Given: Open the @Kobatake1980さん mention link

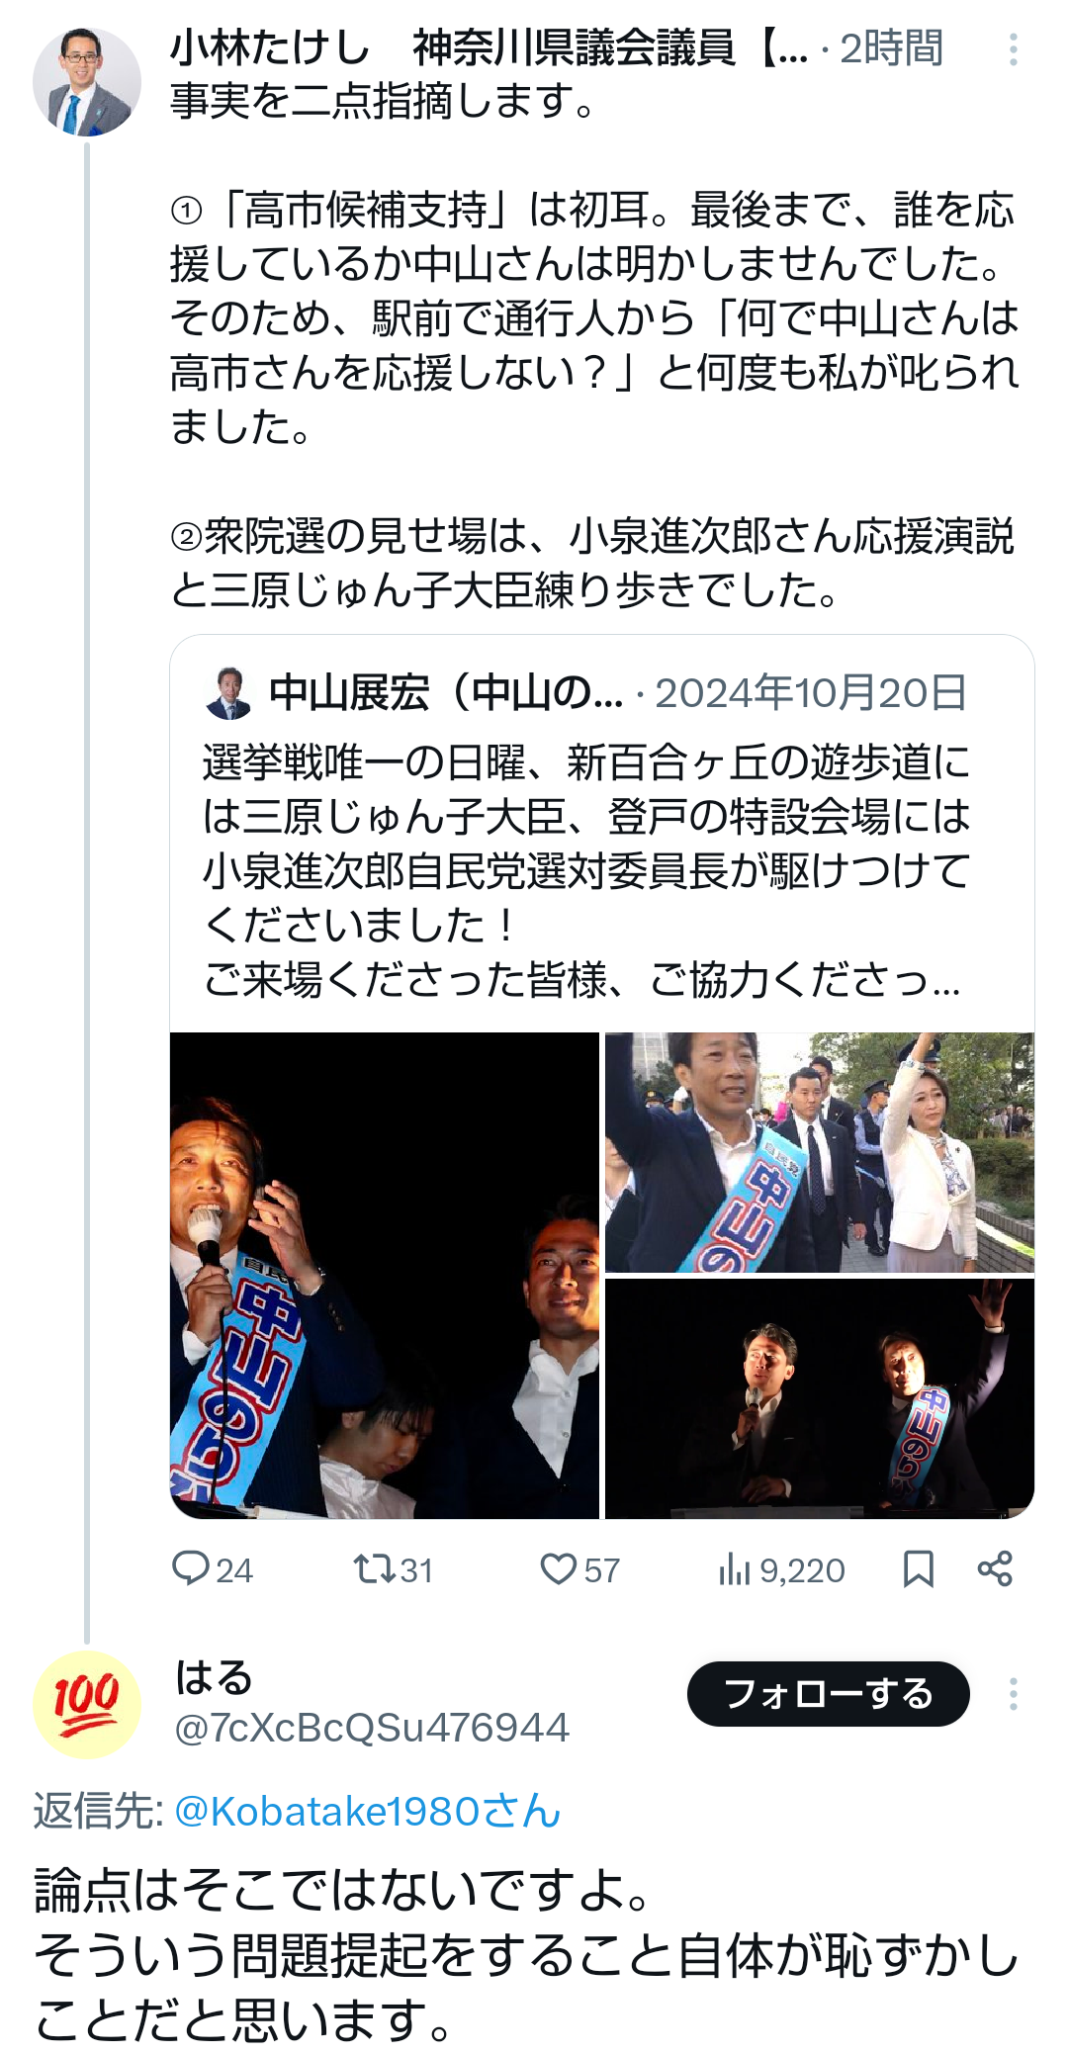Looking at the screenshot, I should (368, 1812).
